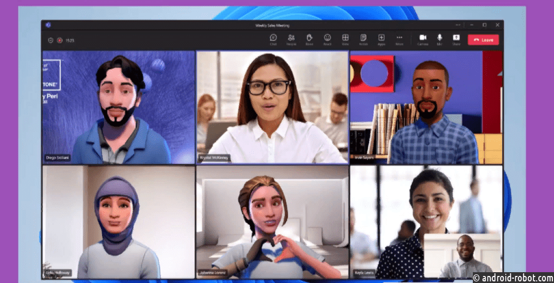Maximize the Teams meeting window
The width and height of the screenshot is (554, 283).
tap(484, 25)
